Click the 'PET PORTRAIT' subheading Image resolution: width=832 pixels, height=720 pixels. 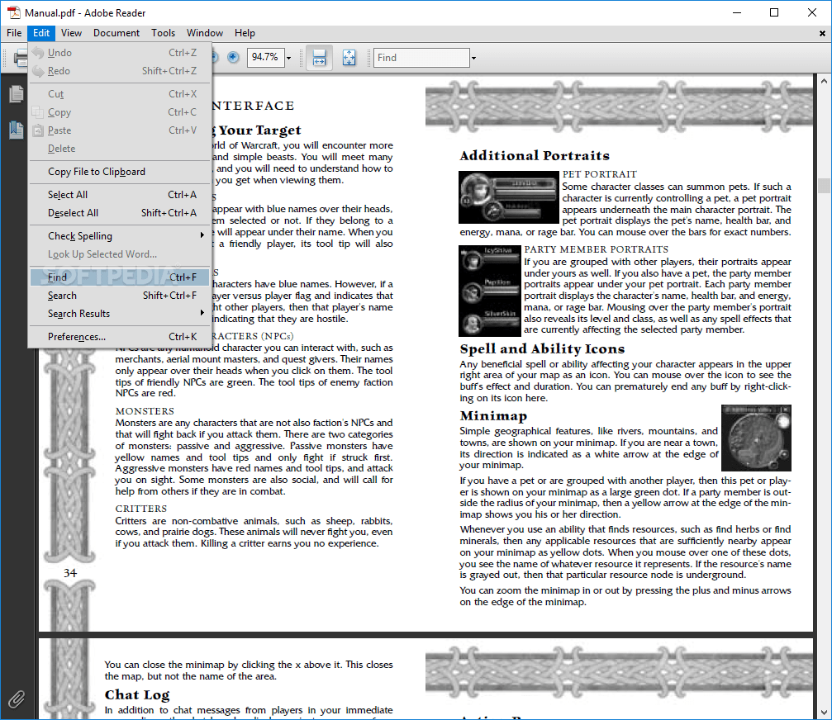(600, 174)
